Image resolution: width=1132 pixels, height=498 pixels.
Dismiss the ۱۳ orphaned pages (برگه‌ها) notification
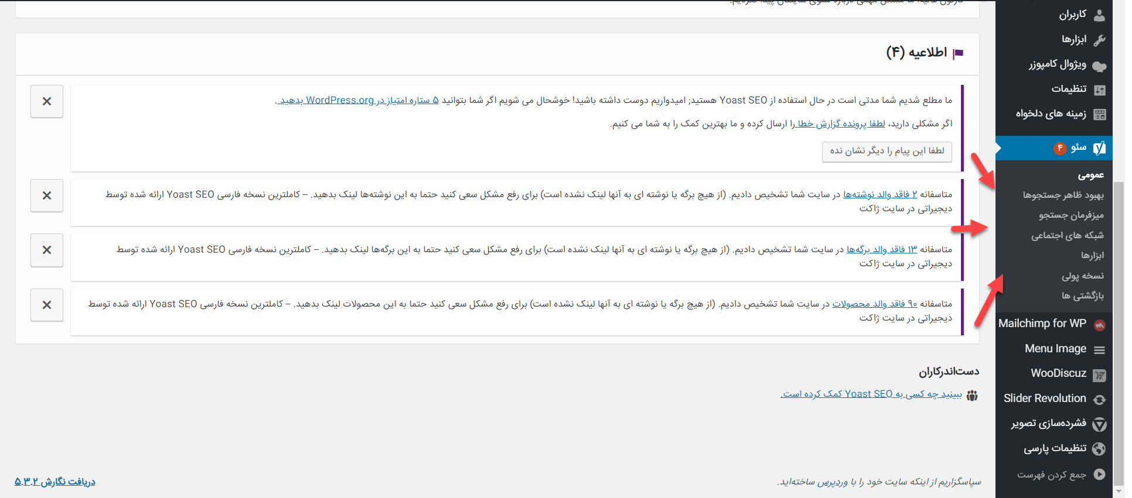pos(47,250)
